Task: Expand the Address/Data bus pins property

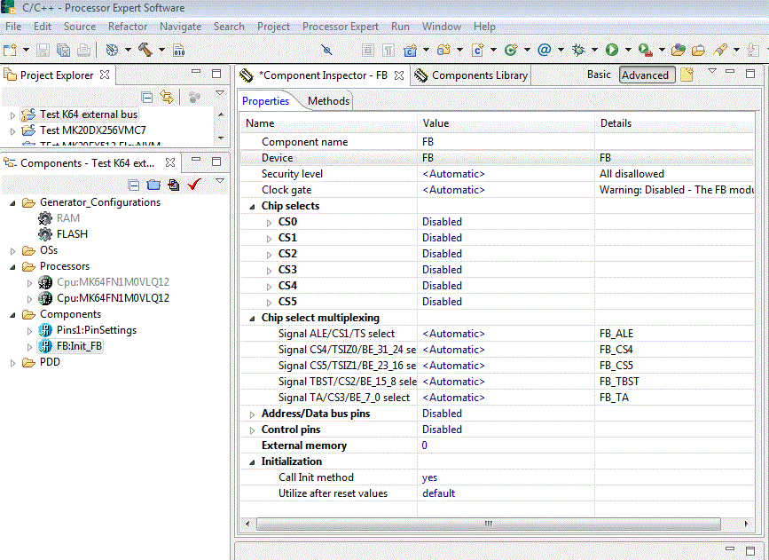Action: pyautogui.click(x=251, y=413)
